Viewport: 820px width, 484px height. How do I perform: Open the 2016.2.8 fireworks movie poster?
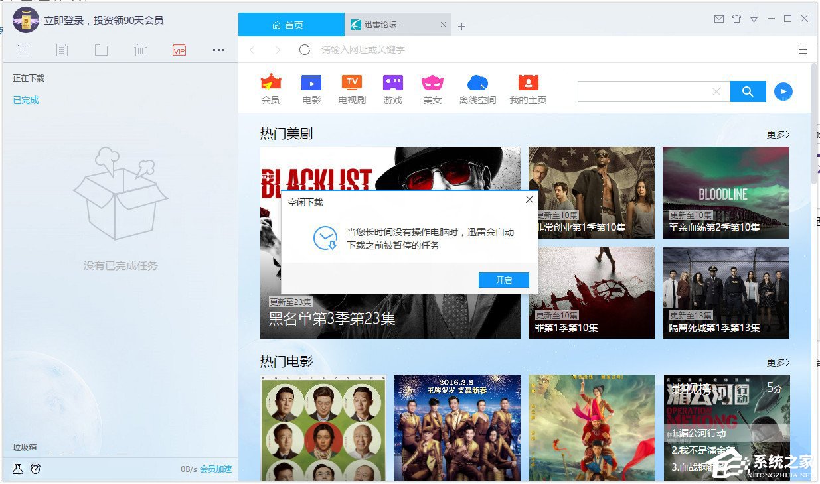pyautogui.click(x=457, y=428)
